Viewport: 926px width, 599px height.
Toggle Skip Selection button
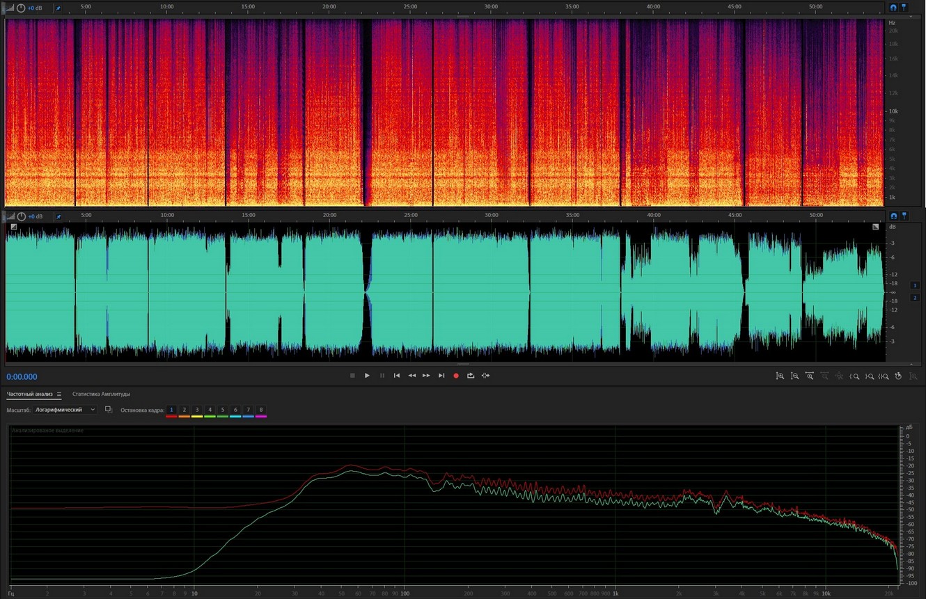(485, 376)
